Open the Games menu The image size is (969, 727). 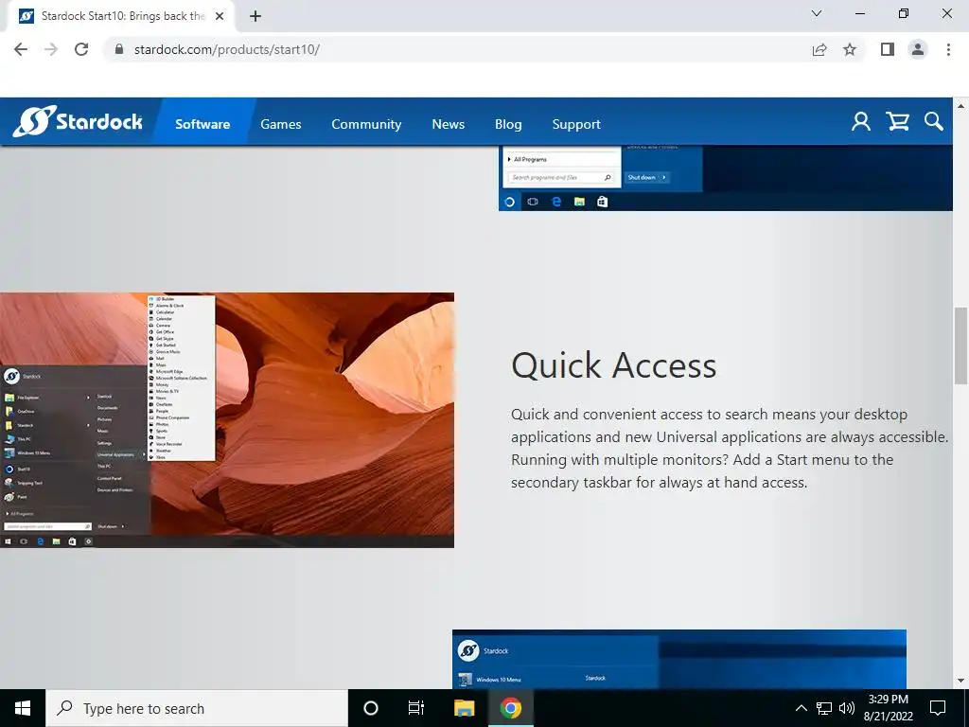280,124
